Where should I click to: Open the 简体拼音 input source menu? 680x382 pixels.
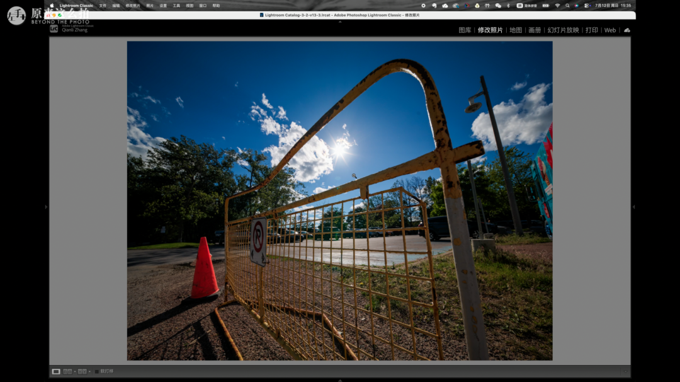click(526, 6)
